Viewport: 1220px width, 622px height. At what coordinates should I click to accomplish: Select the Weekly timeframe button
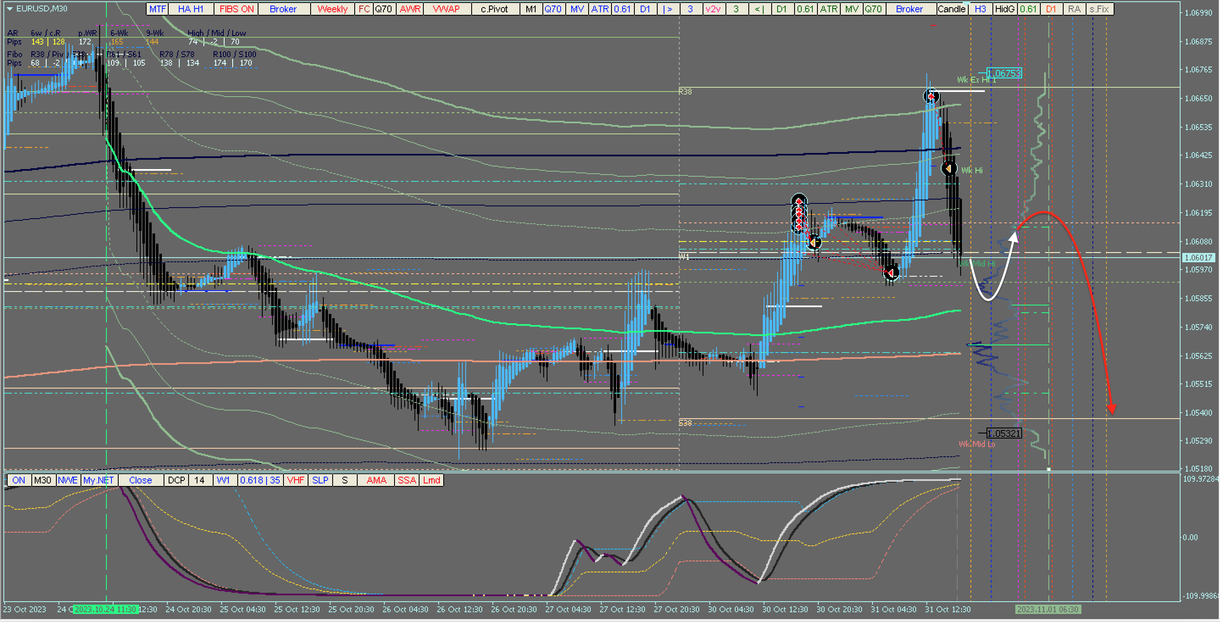pos(332,9)
